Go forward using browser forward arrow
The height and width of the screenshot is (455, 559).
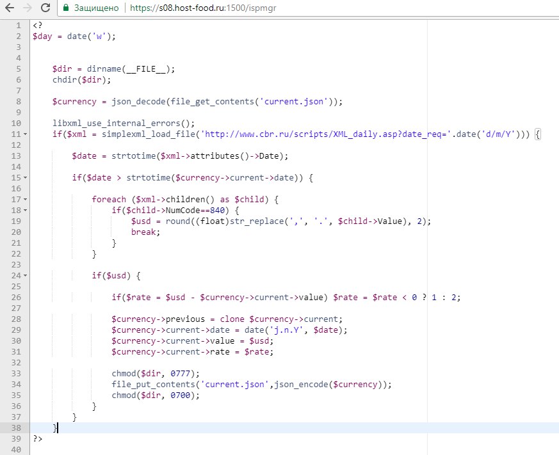coord(28,8)
